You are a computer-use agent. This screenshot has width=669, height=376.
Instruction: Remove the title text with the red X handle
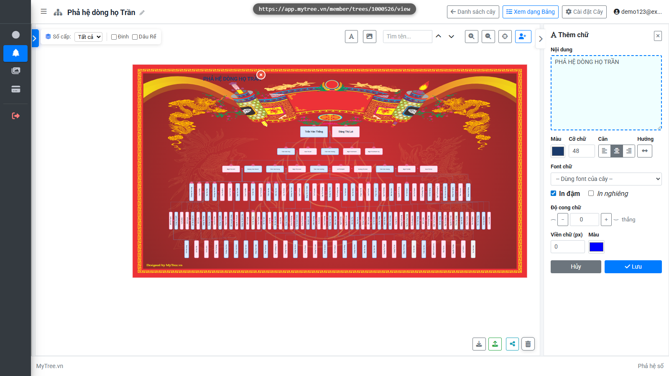261,75
